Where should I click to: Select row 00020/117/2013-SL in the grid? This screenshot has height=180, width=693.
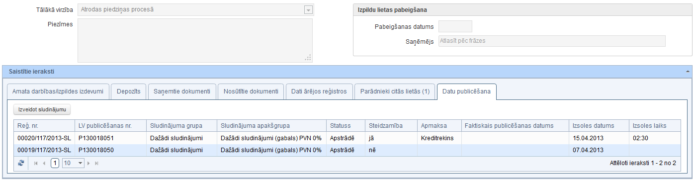coord(346,138)
